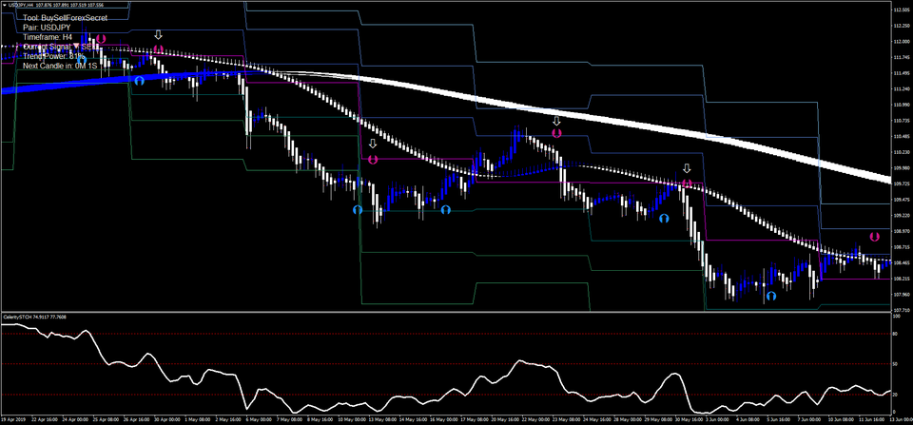Click the magenta sell marker near 23 May
The width and height of the screenshot is (913, 425).
point(556,133)
